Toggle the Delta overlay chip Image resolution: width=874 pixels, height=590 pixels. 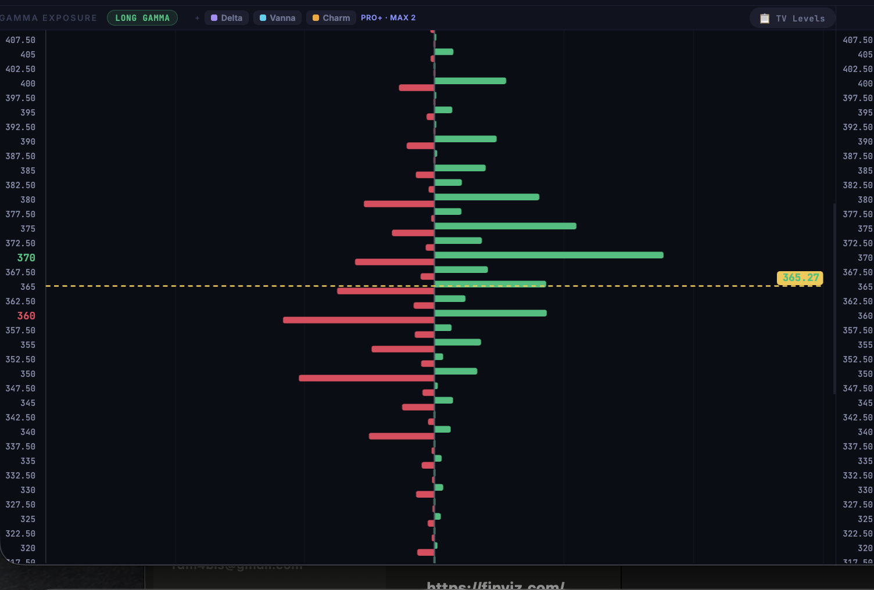(x=227, y=18)
